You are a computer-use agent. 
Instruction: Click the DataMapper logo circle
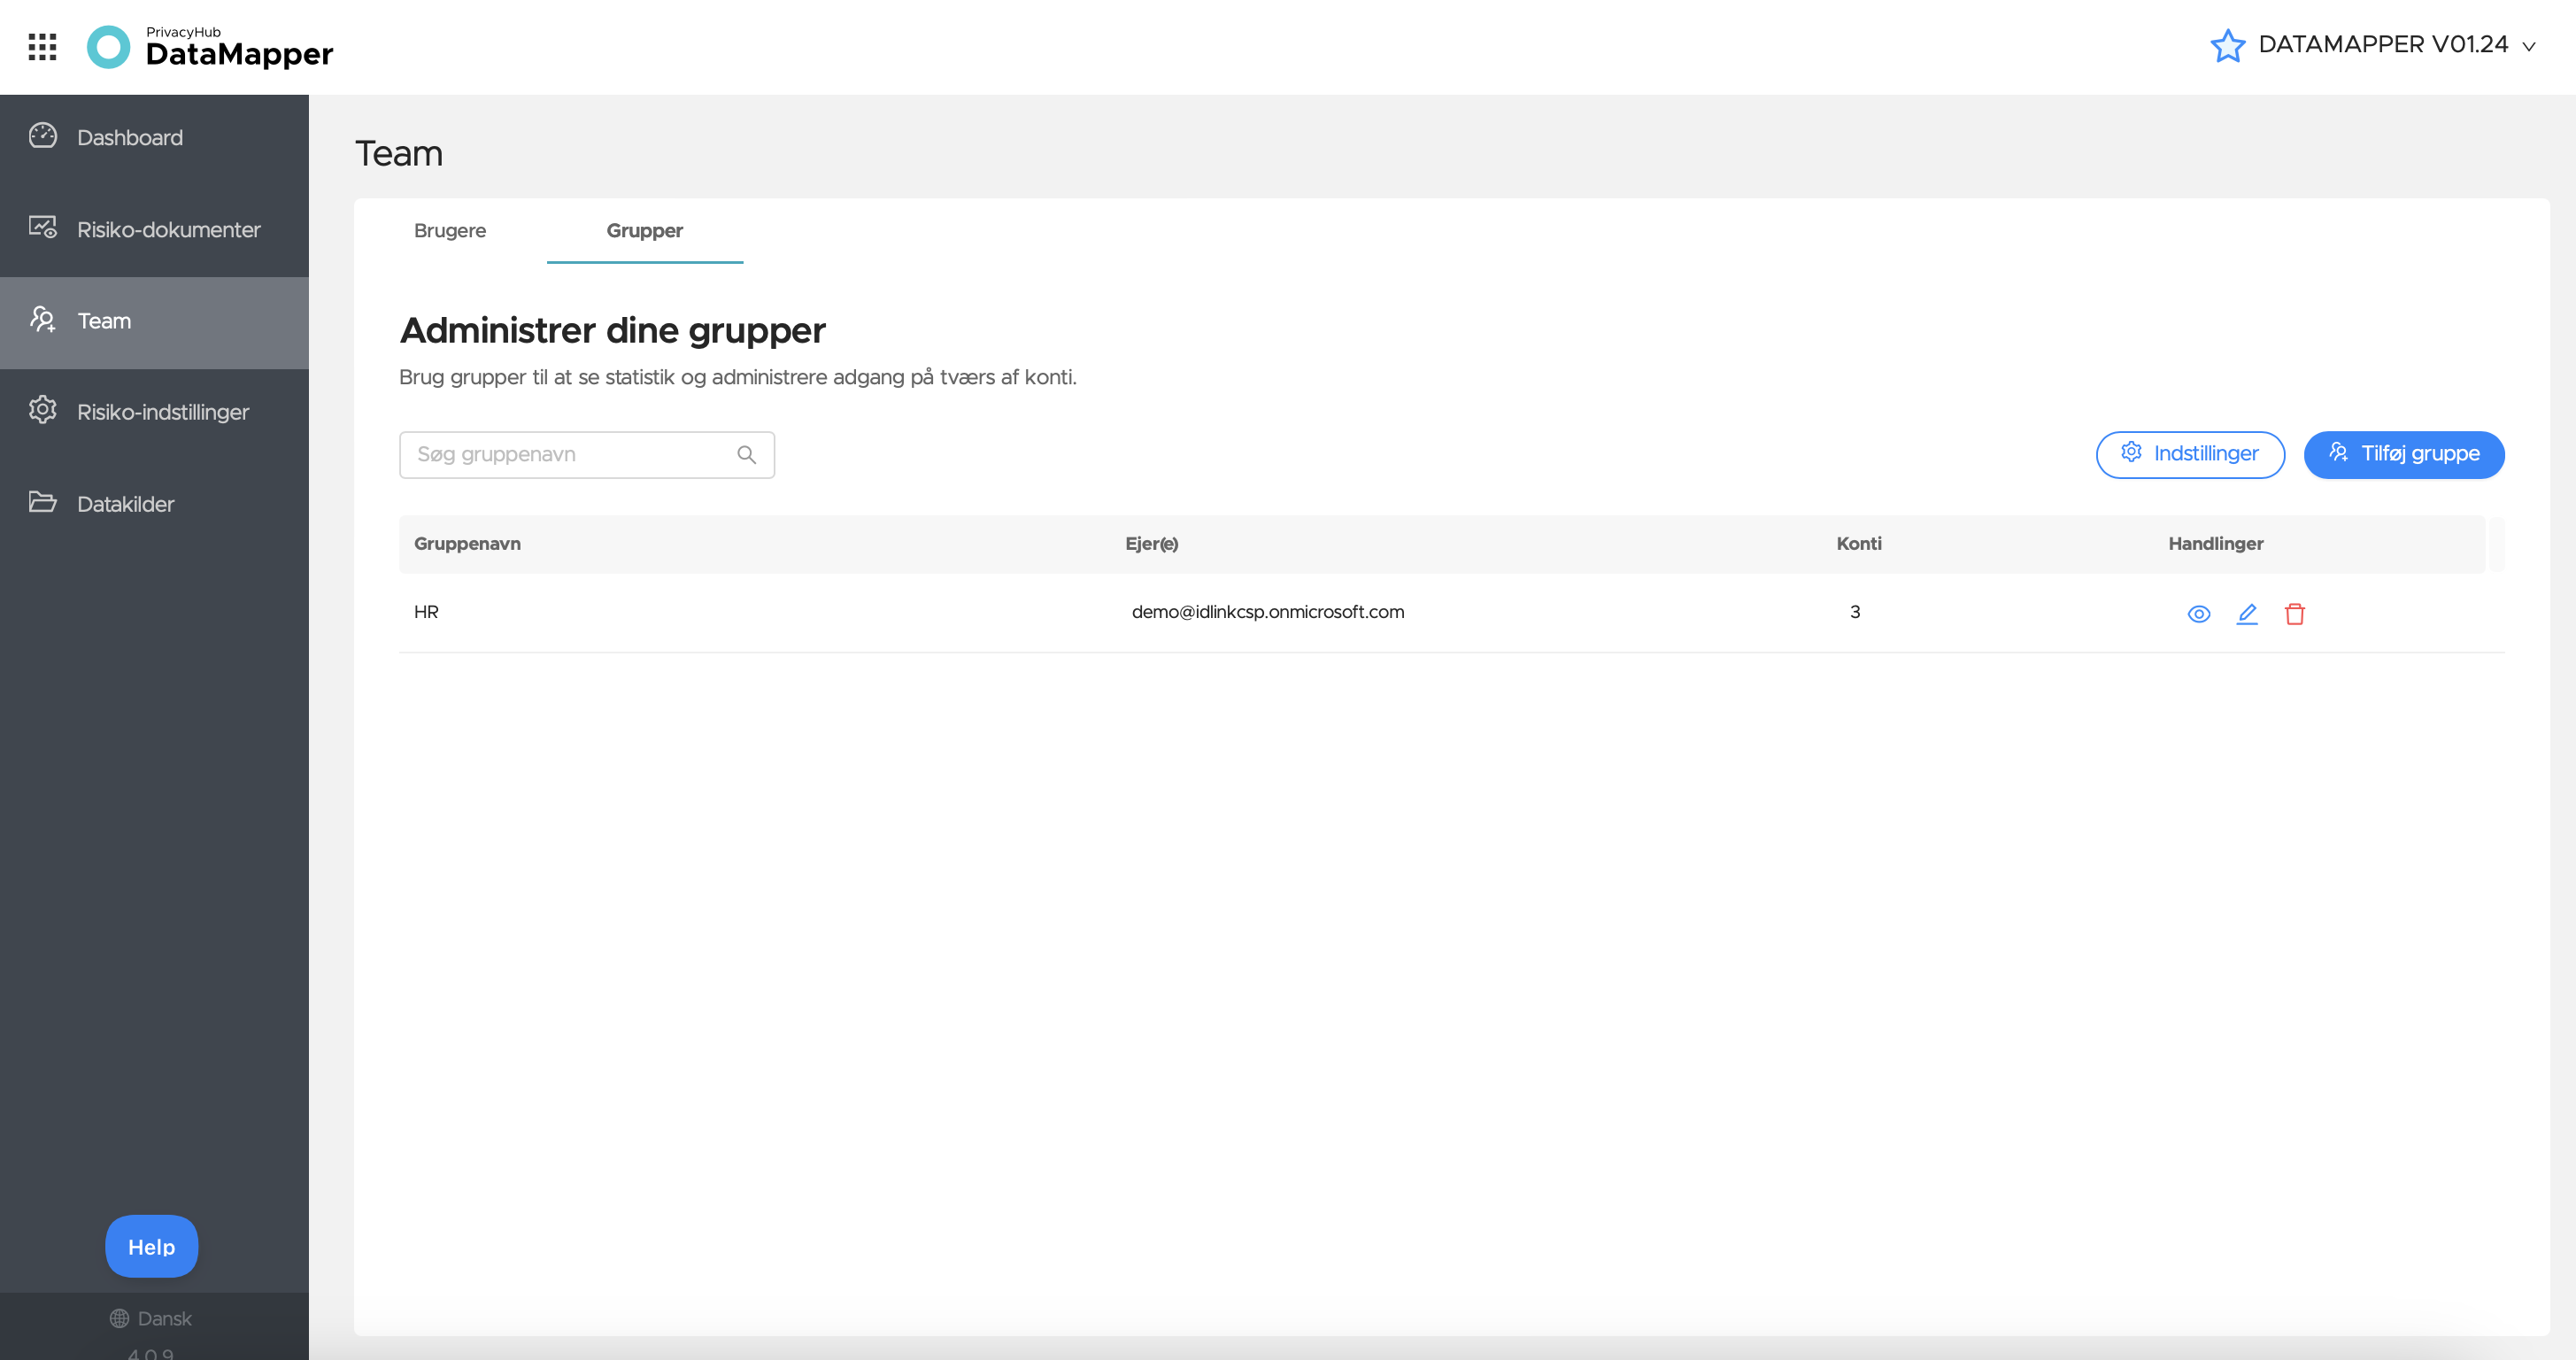pyautogui.click(x=109, y=47)
